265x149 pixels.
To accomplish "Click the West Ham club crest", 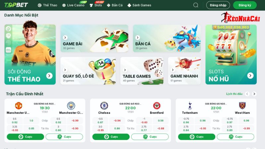I will pyautogui.click(x=242, y=106).
